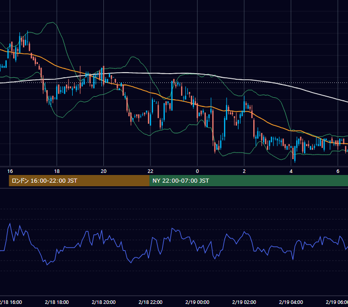Click the ロンドン 16:00-22:00 JST session bar
348x307 pixels.
pos(79,181)
